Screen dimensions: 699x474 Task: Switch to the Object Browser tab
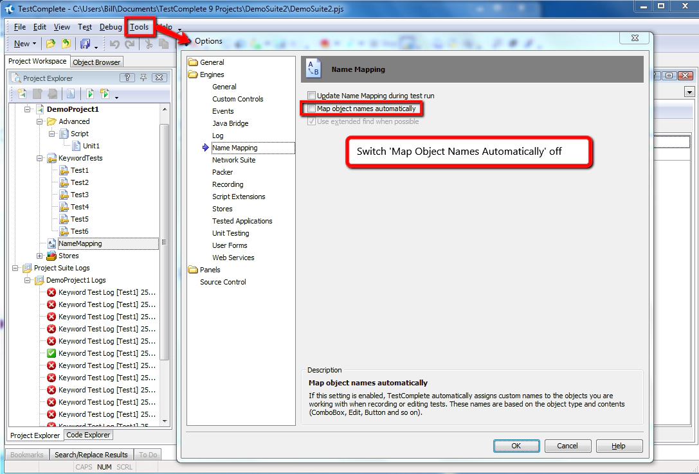[x=96, y=62]
